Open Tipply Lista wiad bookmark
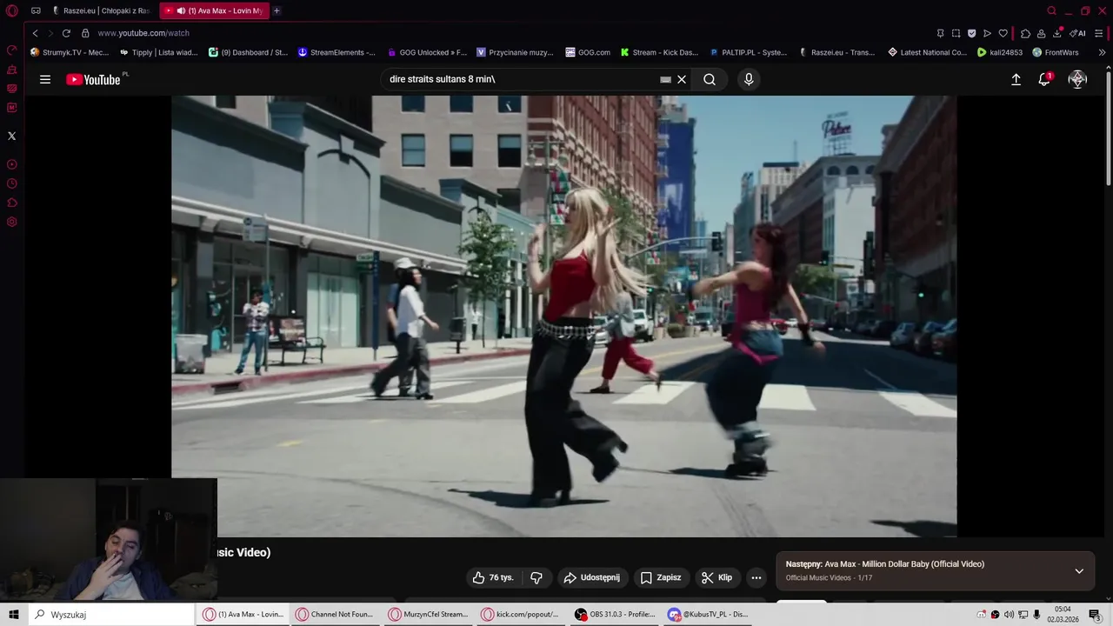The image size is (1113, 626). click(159, 52)
